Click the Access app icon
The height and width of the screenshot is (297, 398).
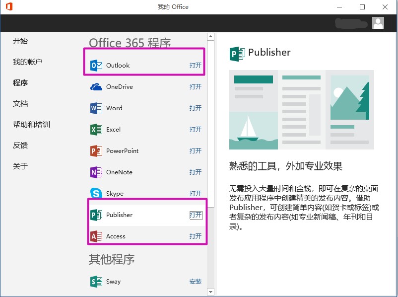point(96,236)
